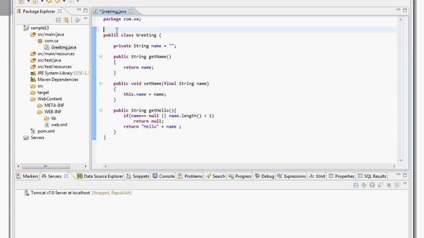Select src/main/resources folder
The image size is (424, 238).
click(56, 54)
